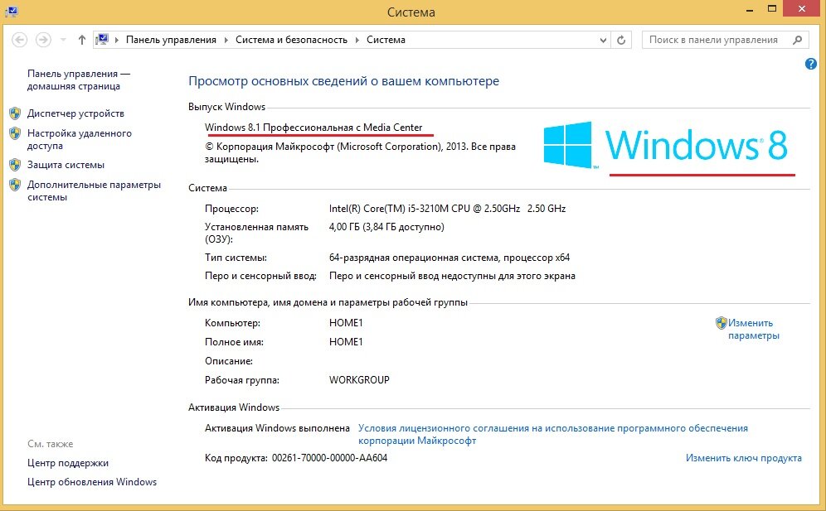Select 'HOME1' next to 'Компьютер:'

click(346, 323)
